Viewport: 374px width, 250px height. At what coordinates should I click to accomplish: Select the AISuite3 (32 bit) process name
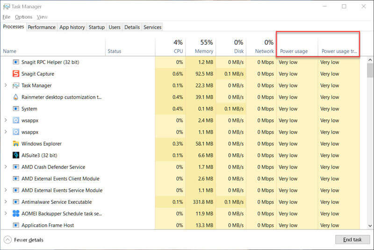(39, 156)
